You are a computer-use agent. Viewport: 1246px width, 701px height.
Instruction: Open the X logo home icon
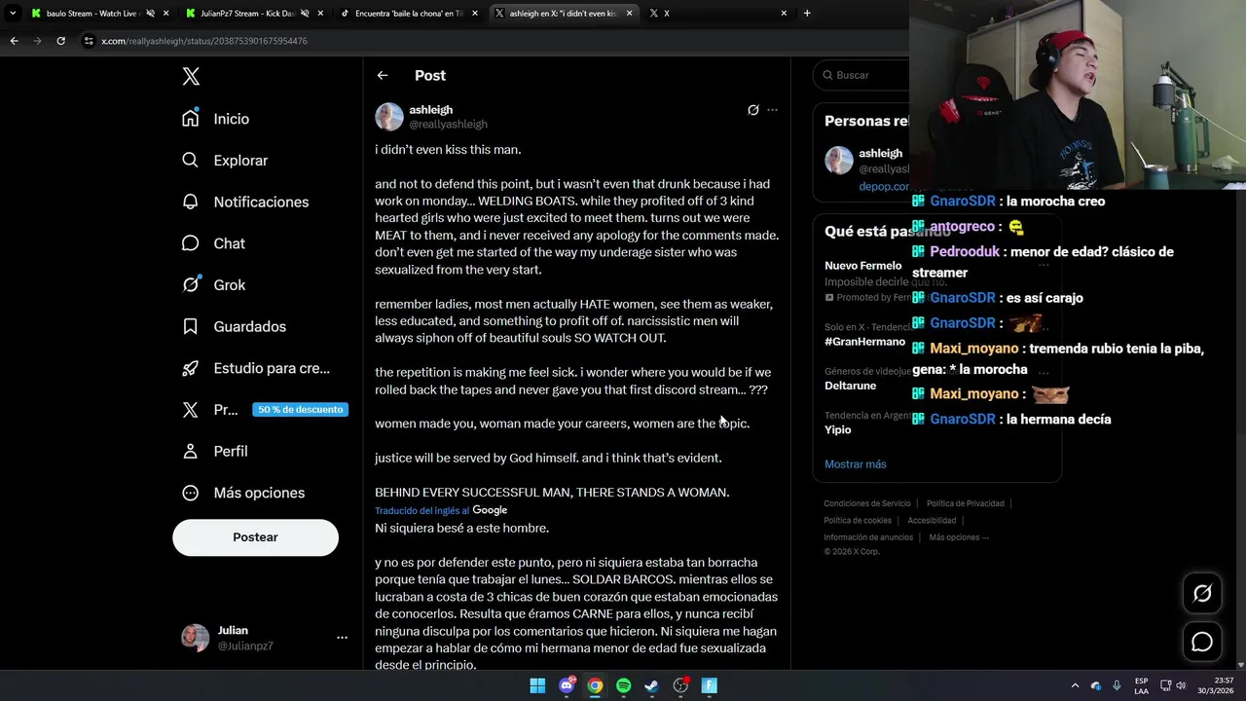pyautogui.click(x=191, y=77)
